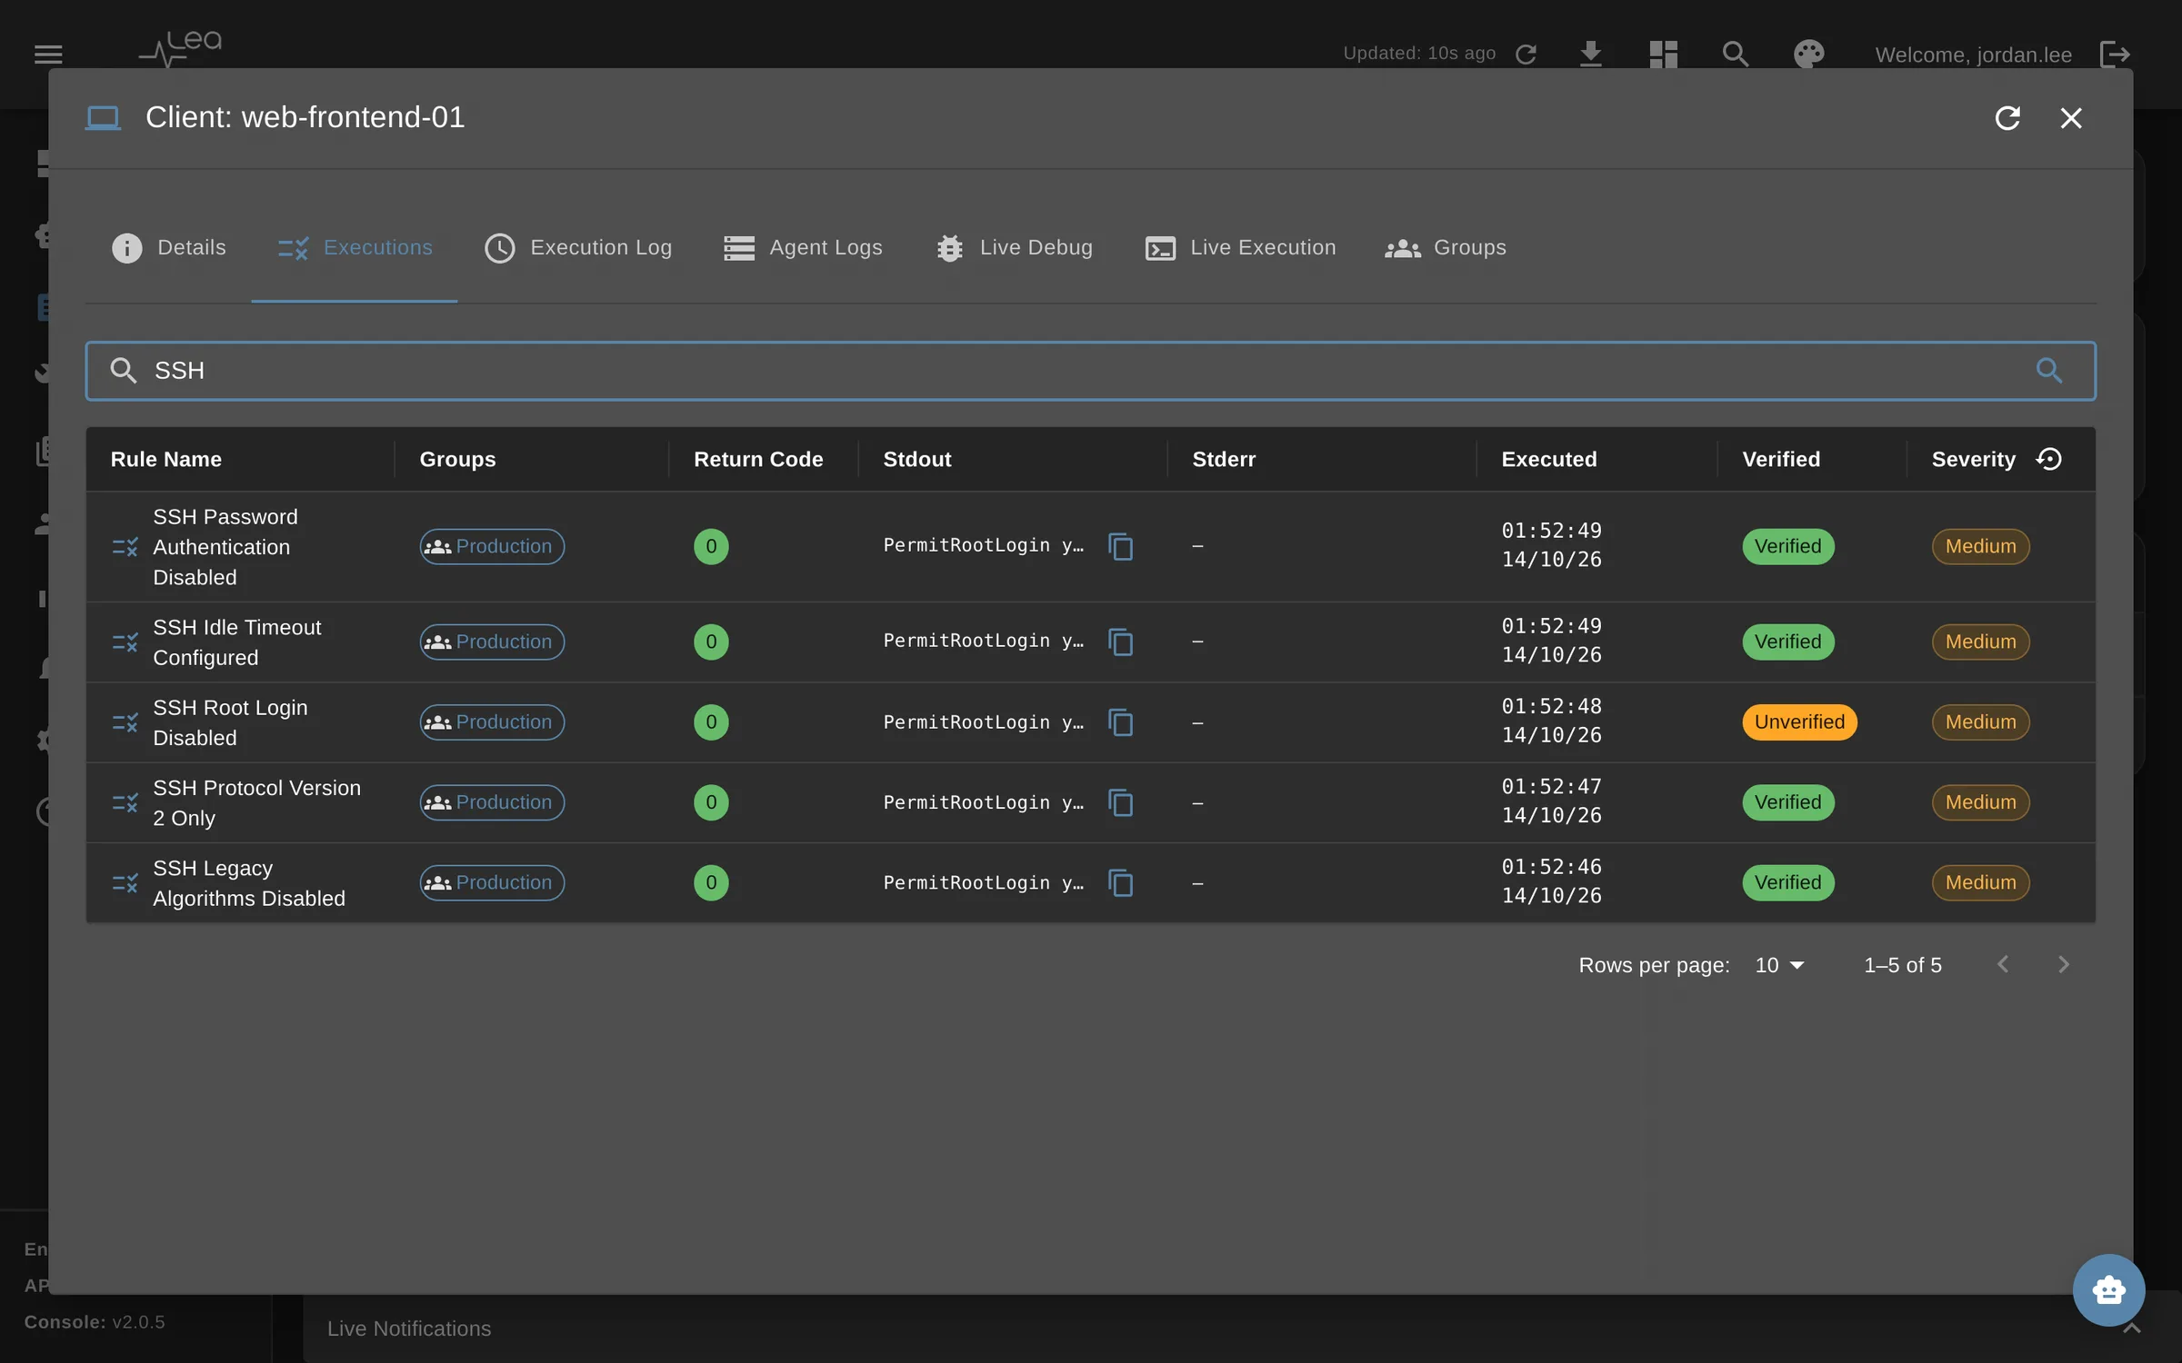Open the color palette theme icon
The width and height of the screenshot is (2182, 1363).
pyautogui.click(x=1808, y=55)
